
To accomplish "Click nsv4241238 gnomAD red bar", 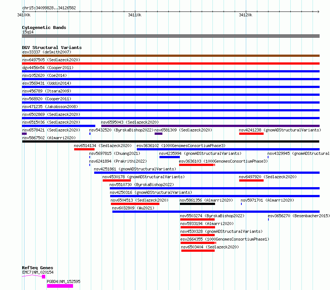I will click(251, 134).
